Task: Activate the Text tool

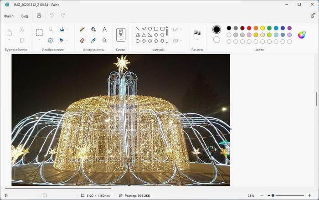Action: pyautogui.click(x=104, y=29)
